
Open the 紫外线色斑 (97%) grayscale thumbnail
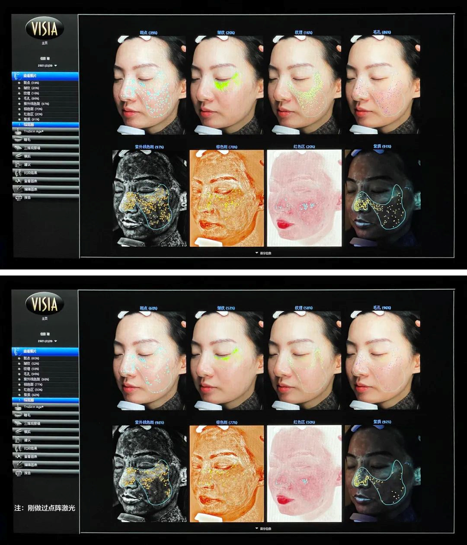coord(150,198)
